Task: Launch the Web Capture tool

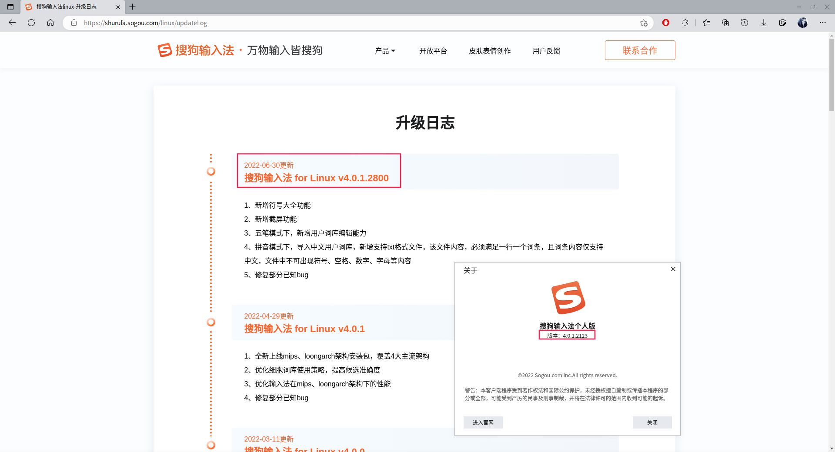Action: click(x=783, y=23)
